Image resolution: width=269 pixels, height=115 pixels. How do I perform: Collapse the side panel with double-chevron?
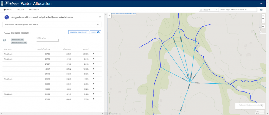coord(110,15)
